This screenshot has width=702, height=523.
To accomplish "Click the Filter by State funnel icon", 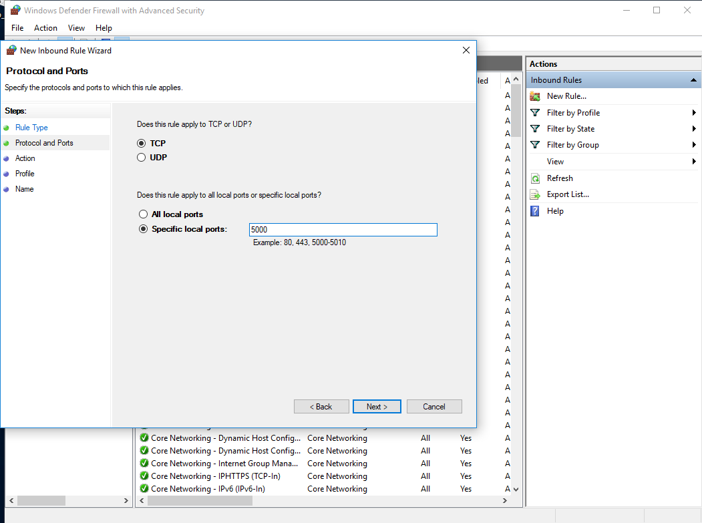I will (535, 129).
